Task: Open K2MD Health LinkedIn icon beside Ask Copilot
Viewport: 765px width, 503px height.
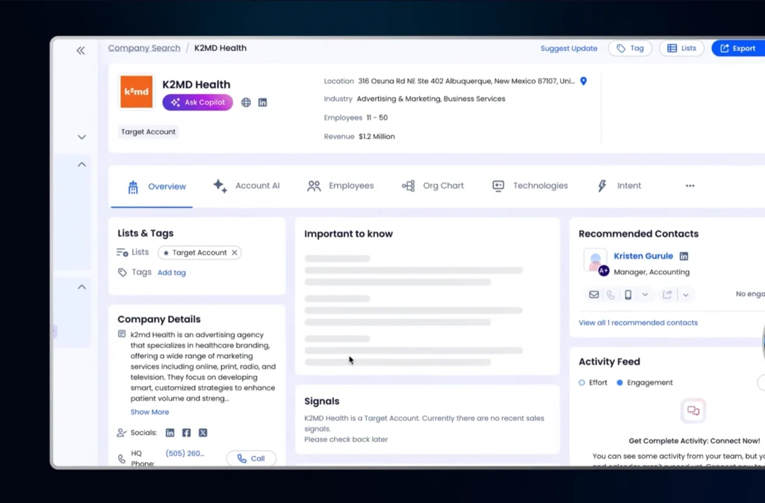Action: click(x=262, y=102)
